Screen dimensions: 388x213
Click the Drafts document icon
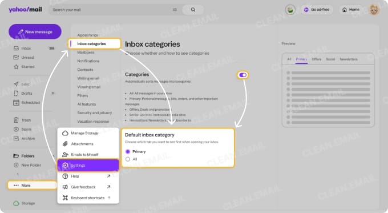coord(16,94)
